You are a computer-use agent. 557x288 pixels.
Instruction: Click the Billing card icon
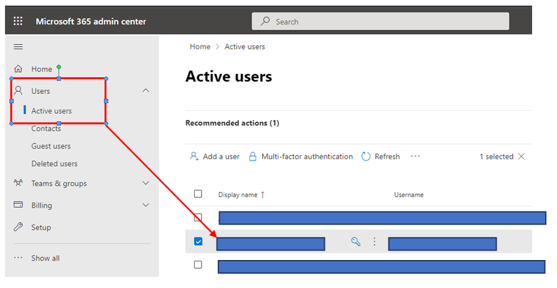coord(18,205)
